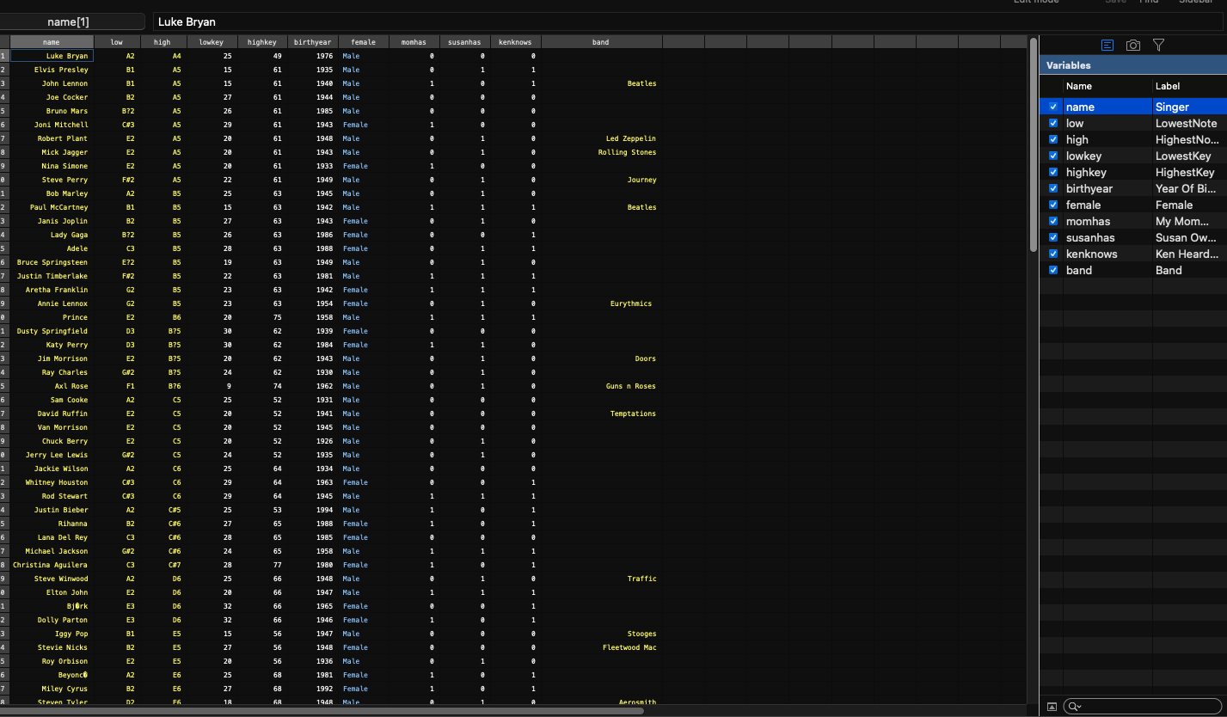Click the Singer label of the name variable
This screenshot has width=1227, height=717.
coord(1172,107)
